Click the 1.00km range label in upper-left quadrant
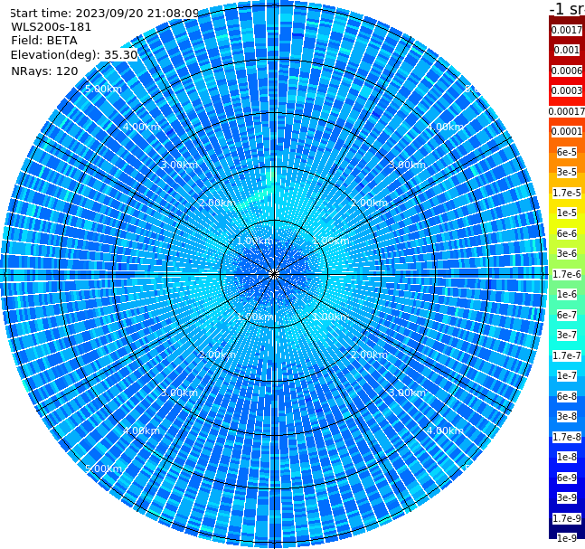 click(x=256, y=241)
